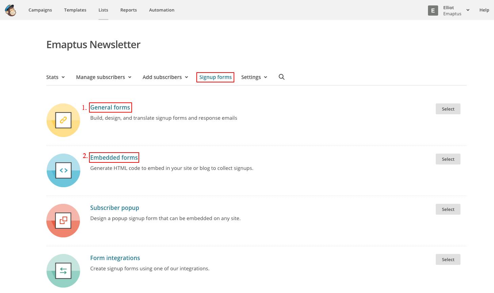Open the Elliot Emaptus account menu arrow
This screenshot has height=293, width=494.
pyautogui.click(x=468, y=10)
